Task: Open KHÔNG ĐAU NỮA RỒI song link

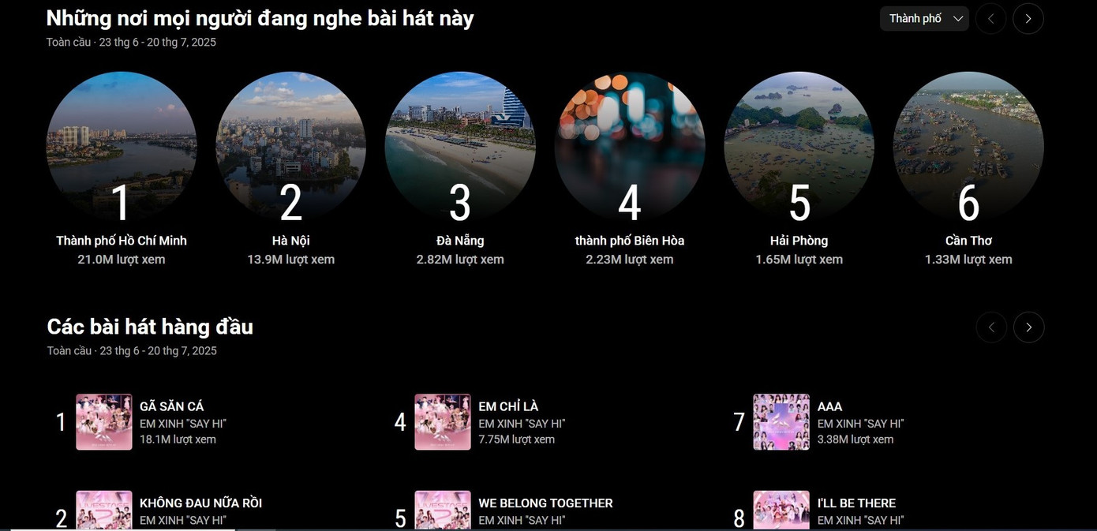Action: 200,503
